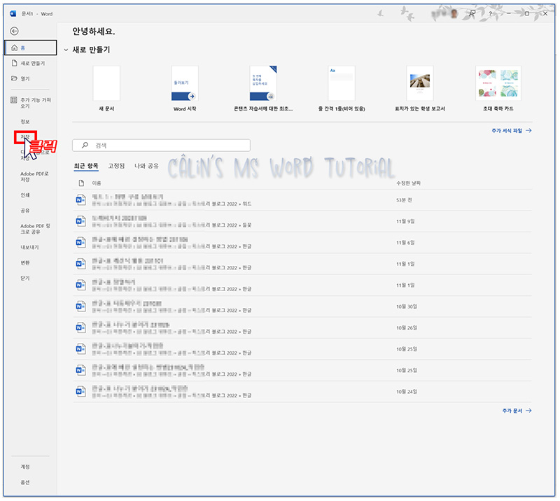Open the 새로 만들기 sidebar page
560x501 pixels.
pos(30,63)
